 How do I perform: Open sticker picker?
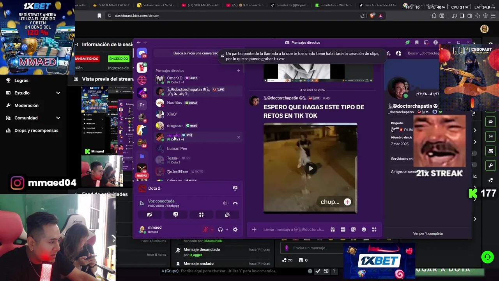(x=354, y=229)
